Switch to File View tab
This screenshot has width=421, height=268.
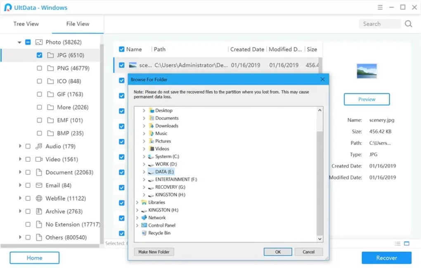pos(78,24)
